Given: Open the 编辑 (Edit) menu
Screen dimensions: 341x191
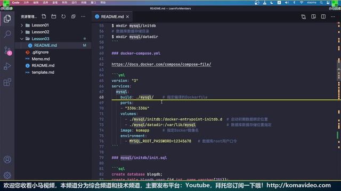Looking at the screenshot, I should coord(36,3).
